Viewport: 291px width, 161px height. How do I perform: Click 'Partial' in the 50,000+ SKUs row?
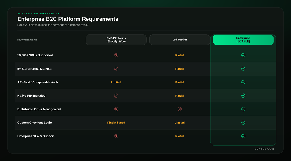180,55
